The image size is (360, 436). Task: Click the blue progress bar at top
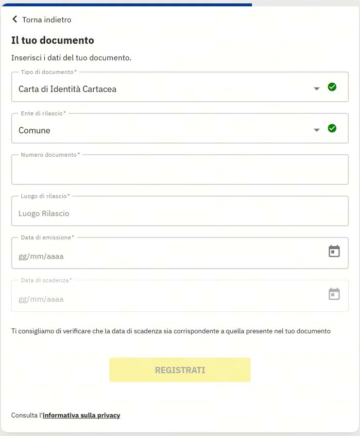click(x=126, y=5)
